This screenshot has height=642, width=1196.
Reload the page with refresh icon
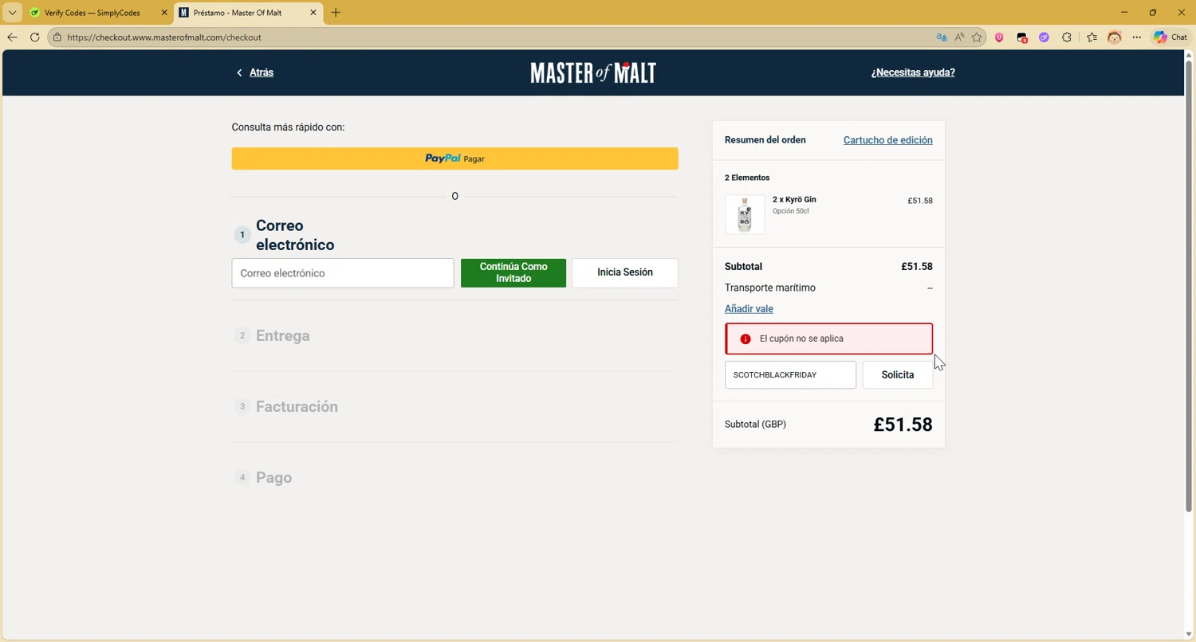(34, 37)
